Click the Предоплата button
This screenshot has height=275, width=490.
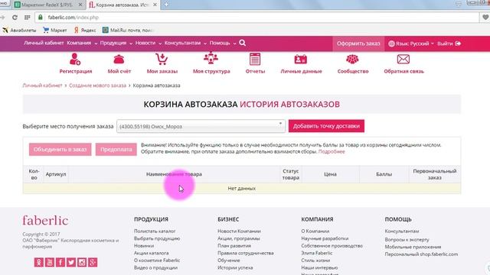116,150
